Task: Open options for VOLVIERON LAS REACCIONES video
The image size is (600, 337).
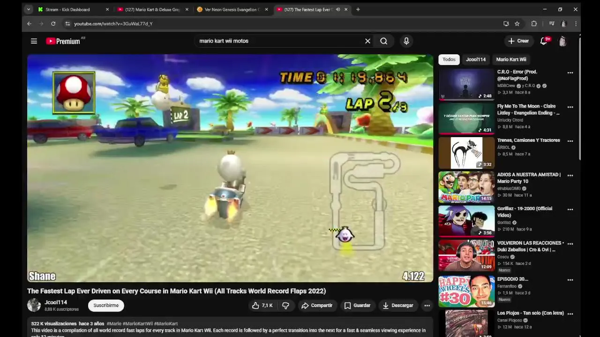Action: coord(570,244)
